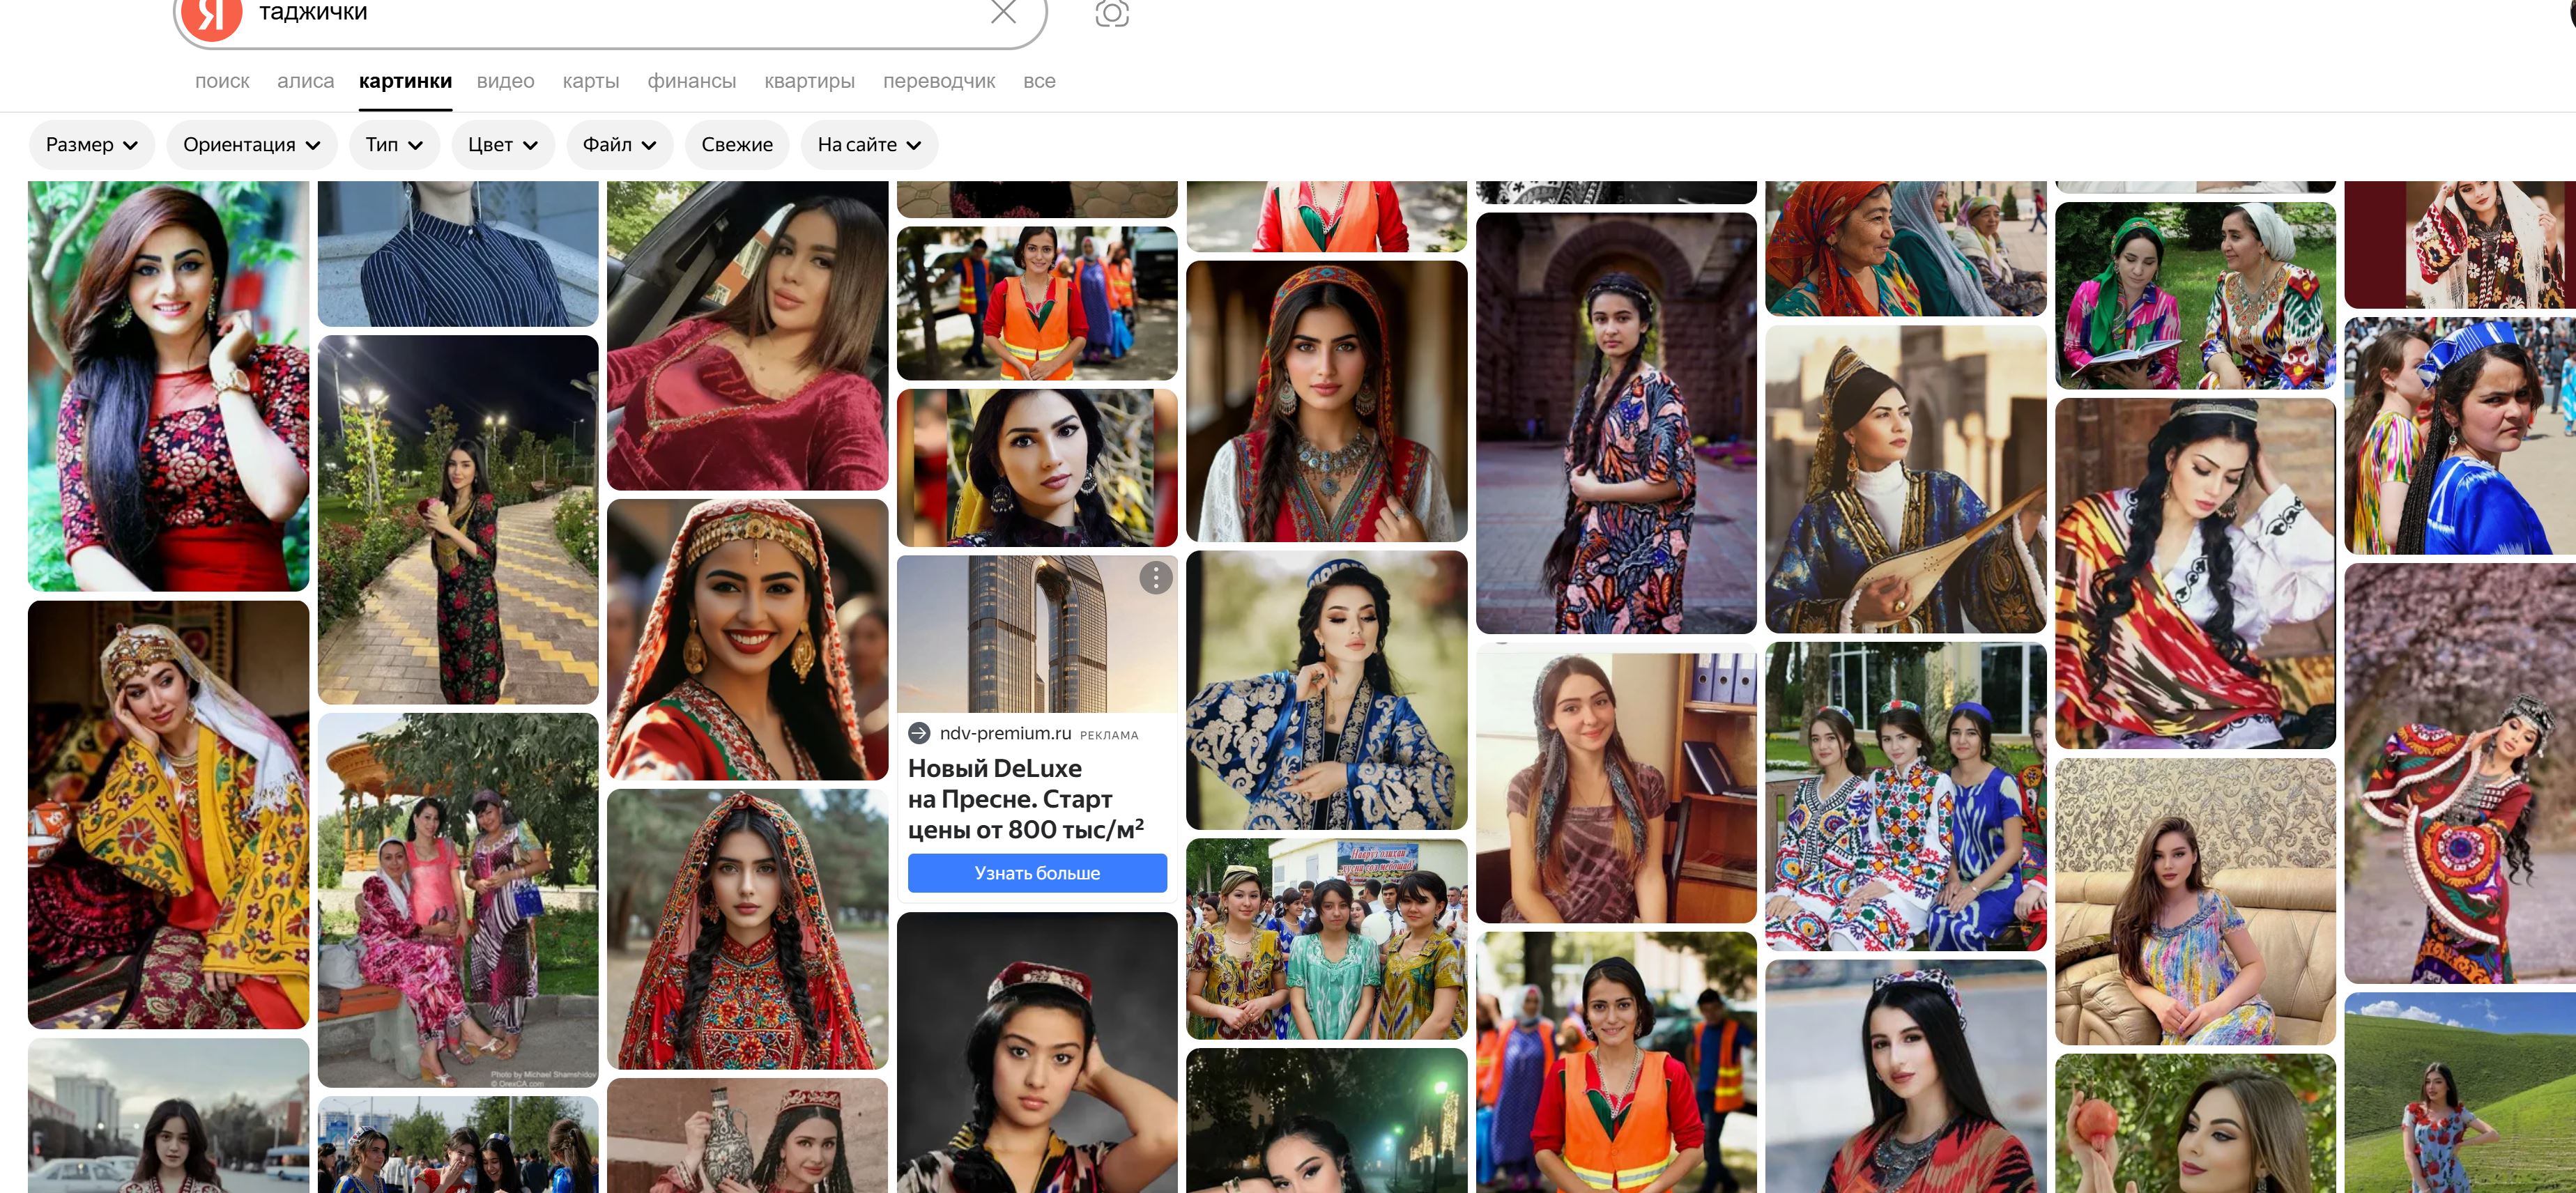Viewport: 2576px width, 1193px height.
Task: Open the Ориентация filter dropdown
Action: pyautogui.click(x=251, y=145)
